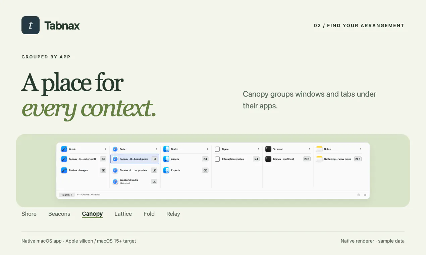Click the Safari window count 3
Viewport: 426px width, 255px height.
tap(156, 149)
